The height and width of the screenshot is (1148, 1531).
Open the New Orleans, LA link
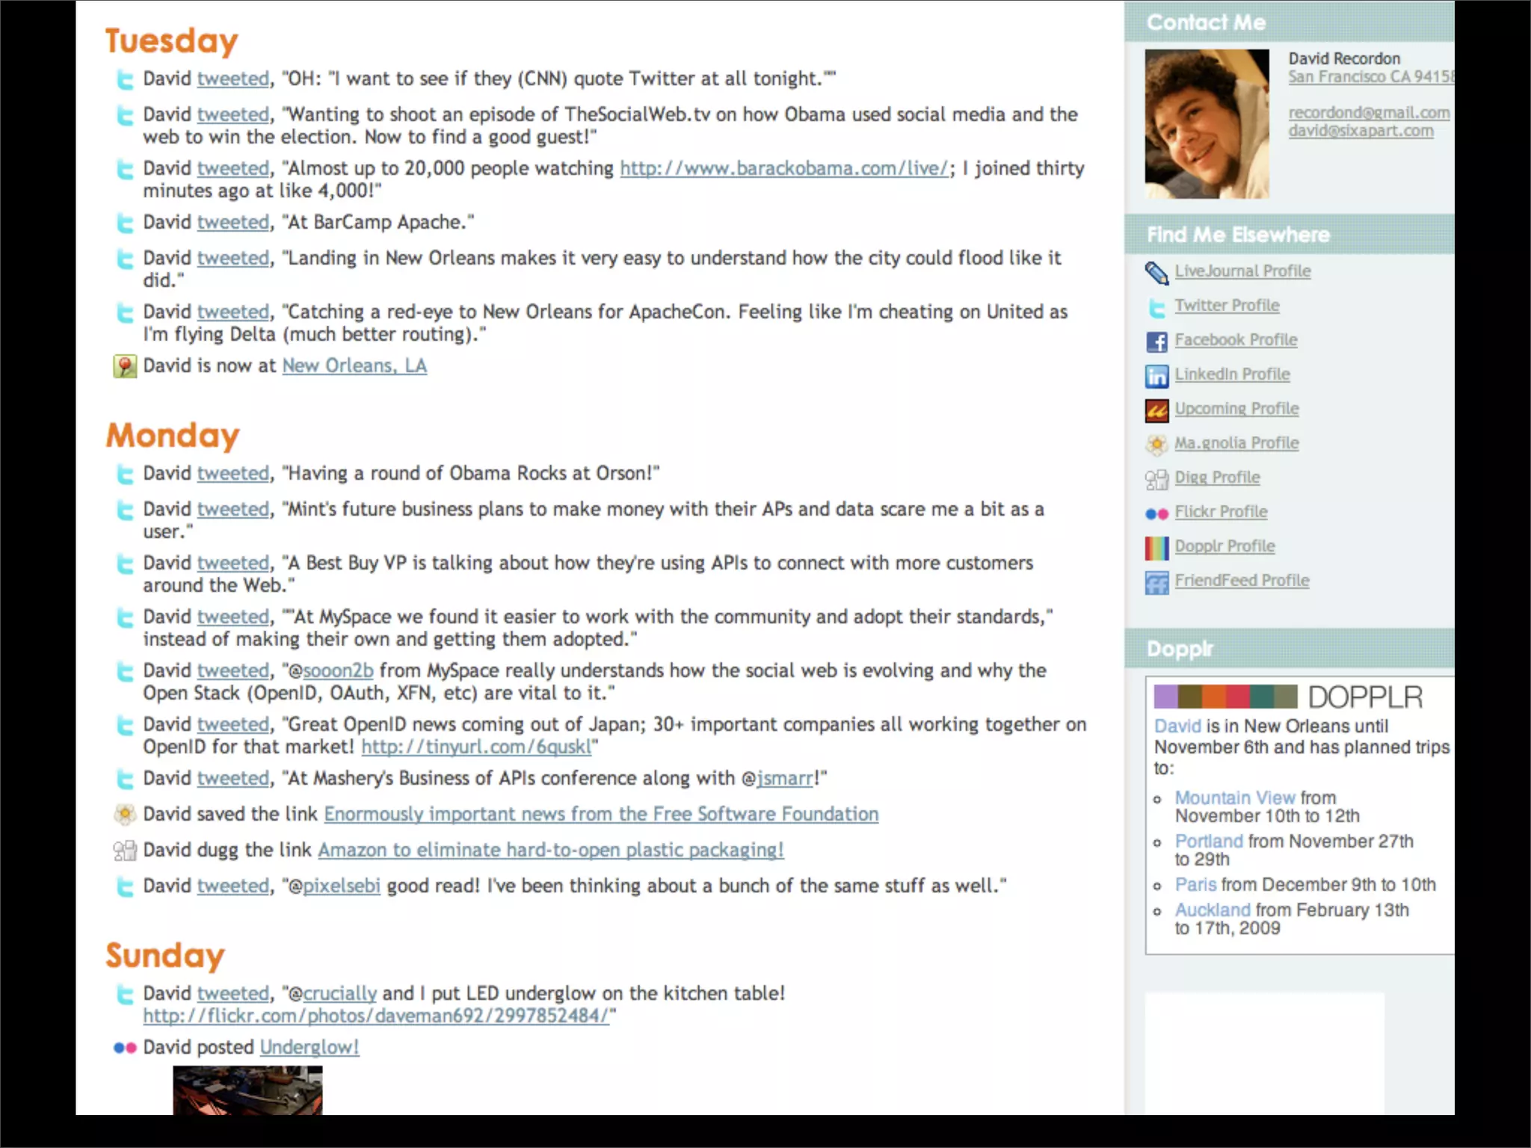point(354,365)
